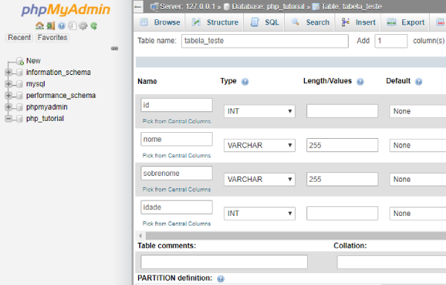
Task: Open Default dropdown for nome column
Action: point(418,145)
